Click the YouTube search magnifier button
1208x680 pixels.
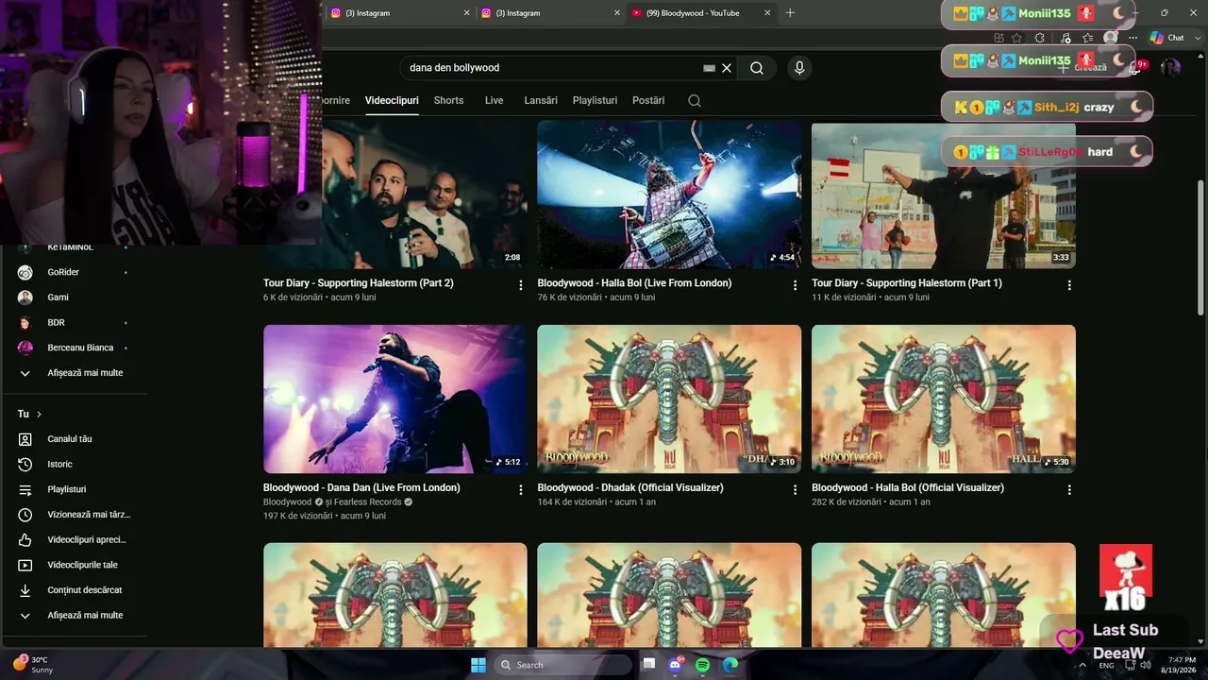click(757, 68)
